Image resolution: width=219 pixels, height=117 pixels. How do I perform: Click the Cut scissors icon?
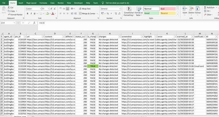click(9, 7)
